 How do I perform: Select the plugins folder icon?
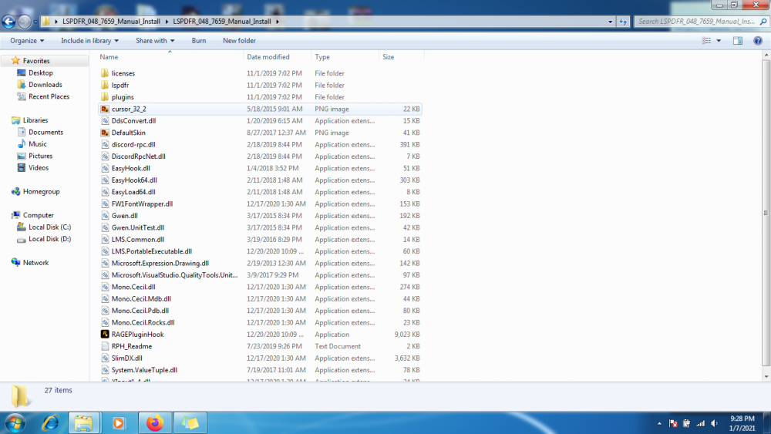(x=105, y=97)
